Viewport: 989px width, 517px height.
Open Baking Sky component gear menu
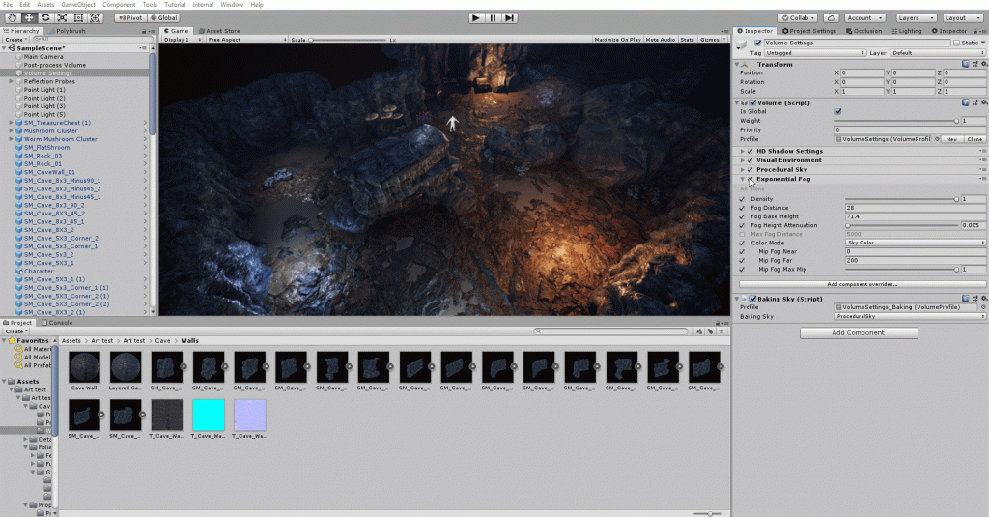click(x=983, y=299)
